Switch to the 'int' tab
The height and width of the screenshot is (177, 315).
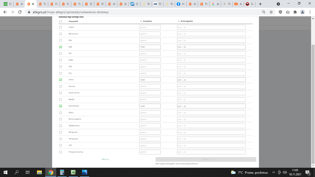pos(158,4)
